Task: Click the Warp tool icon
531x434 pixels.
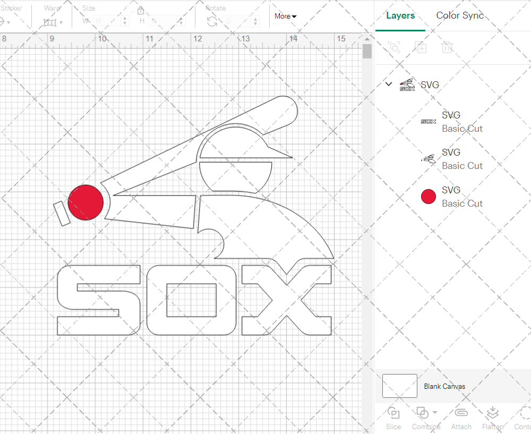Action: click(x=50, y=23)
